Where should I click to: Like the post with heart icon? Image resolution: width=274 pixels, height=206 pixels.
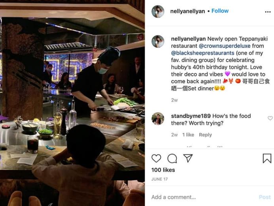click(156, 158)
